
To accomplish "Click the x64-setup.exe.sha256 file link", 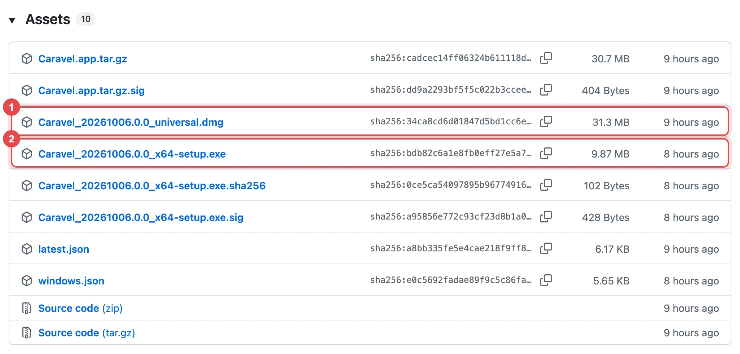I will (152, 186).
